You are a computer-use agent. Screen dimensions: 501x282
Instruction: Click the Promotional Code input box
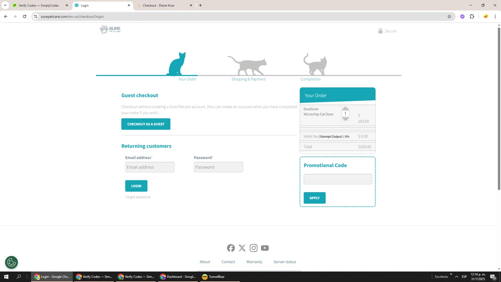[x=338, y=179]
